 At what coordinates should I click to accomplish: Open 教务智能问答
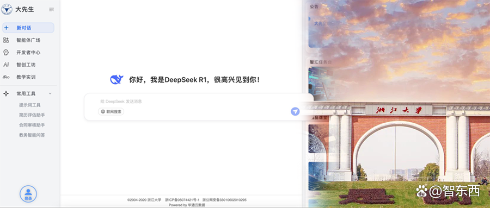point(32,135)
